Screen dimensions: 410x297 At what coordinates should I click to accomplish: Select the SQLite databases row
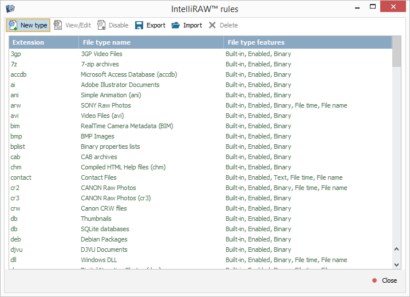(x=105, y=229)
